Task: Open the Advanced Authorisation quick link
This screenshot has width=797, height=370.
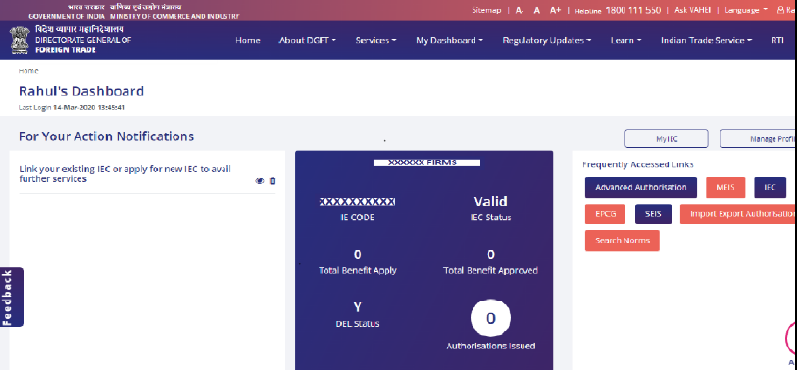Action: [641, 187]
